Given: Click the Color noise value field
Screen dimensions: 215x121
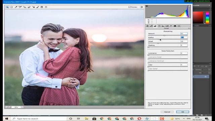Looking at the screenshot, I should (x=184, y=65).
